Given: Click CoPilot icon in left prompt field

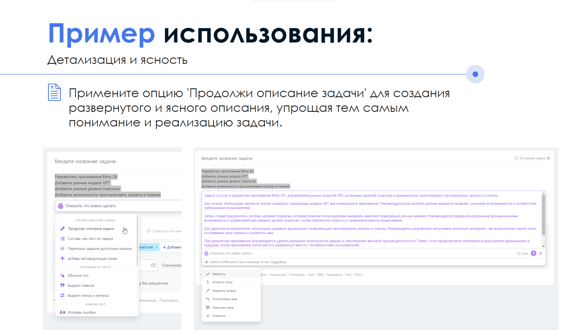Looking at the screenshot, I should (x=61, y=206).
